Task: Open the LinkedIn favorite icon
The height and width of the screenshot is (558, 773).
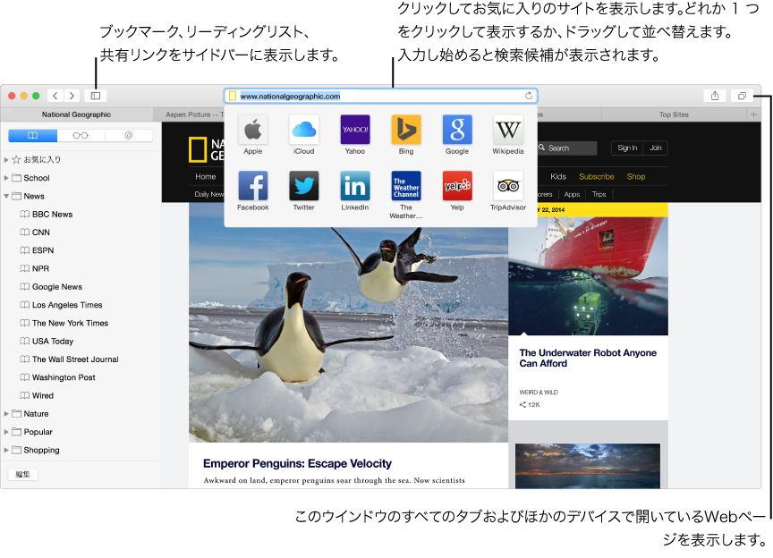Action: coord(355,186)
